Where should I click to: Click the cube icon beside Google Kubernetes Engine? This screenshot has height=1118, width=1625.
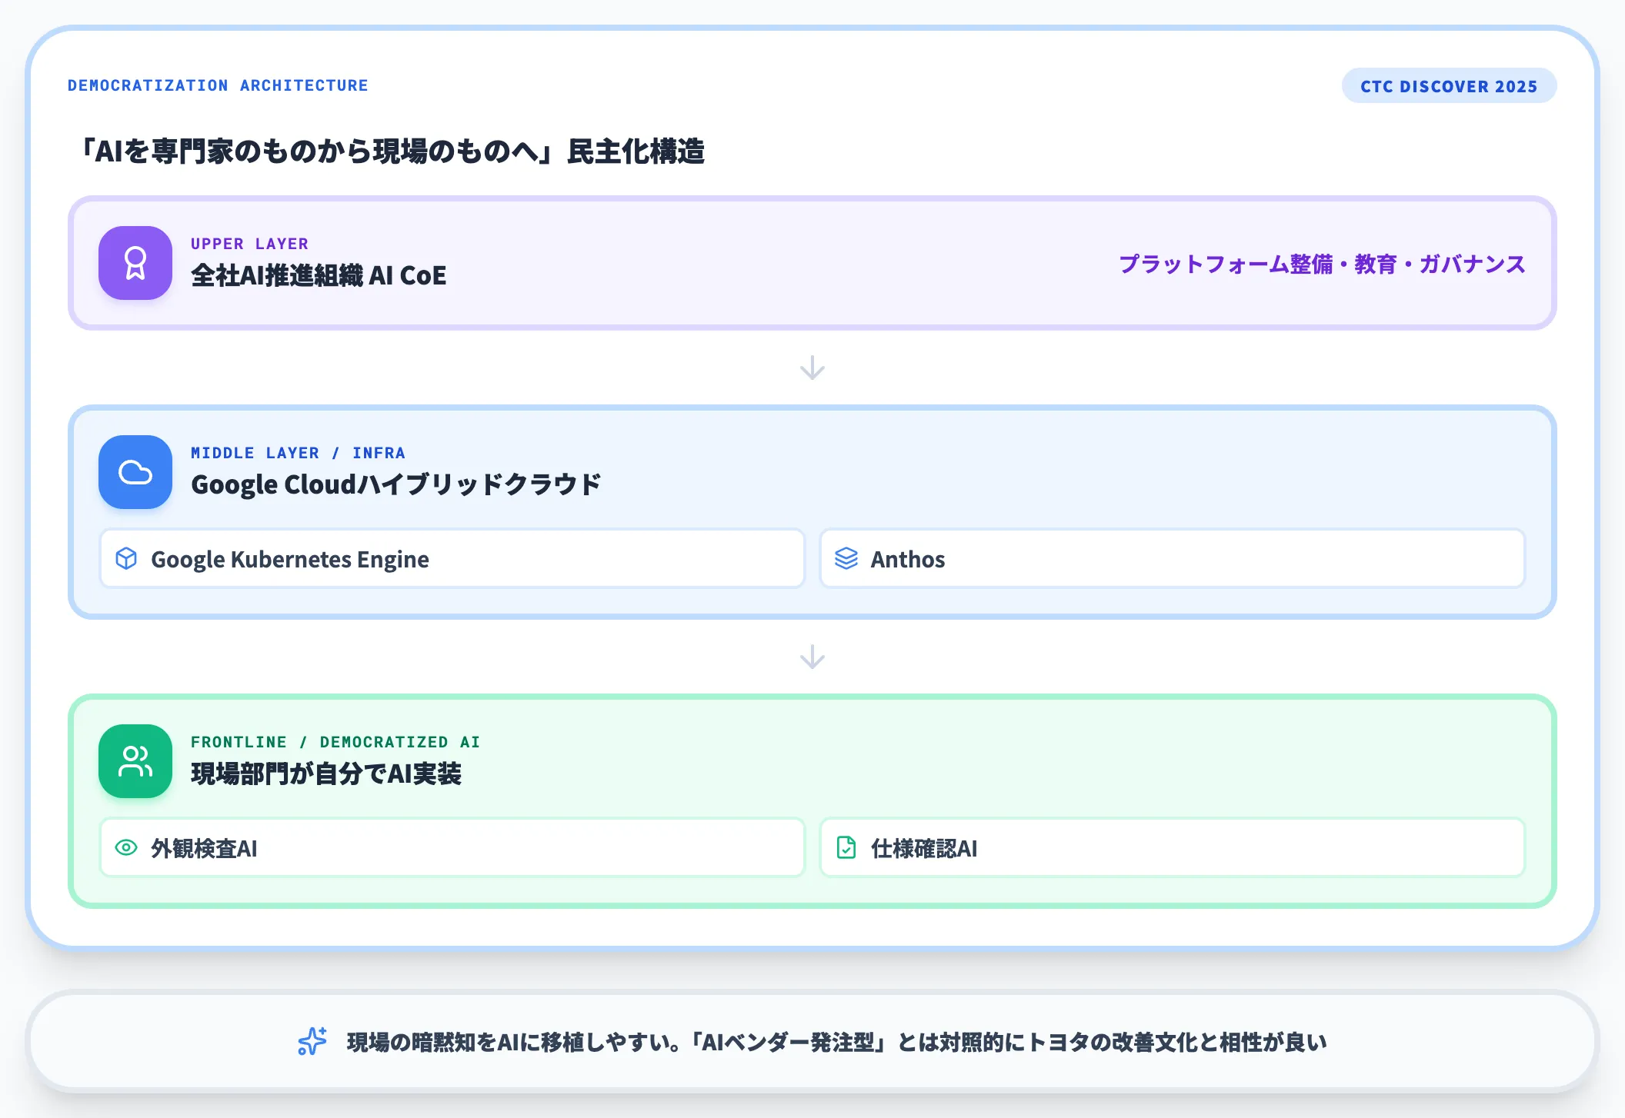[126, 558]
